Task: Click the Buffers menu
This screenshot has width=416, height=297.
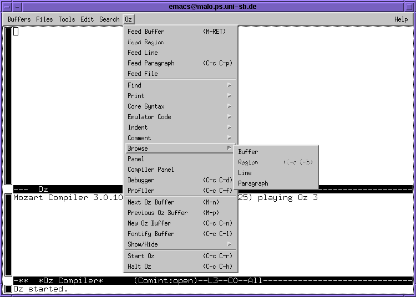Action: coord(19,19)
